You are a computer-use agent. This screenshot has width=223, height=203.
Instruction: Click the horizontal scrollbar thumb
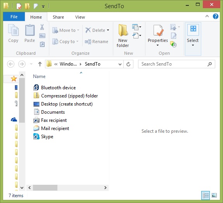(x=45, y=187)
